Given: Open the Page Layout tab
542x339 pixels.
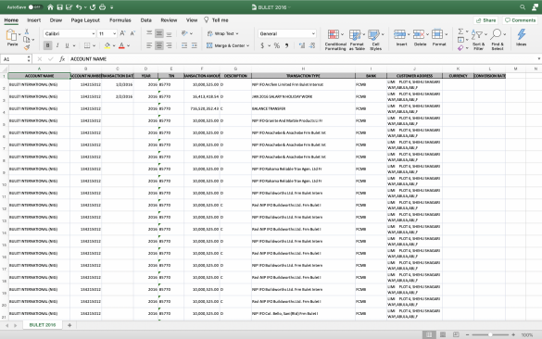Looking at the screenshot, I should pos(85,20).
